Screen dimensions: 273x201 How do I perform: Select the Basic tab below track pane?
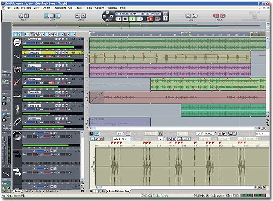point(17,191)
